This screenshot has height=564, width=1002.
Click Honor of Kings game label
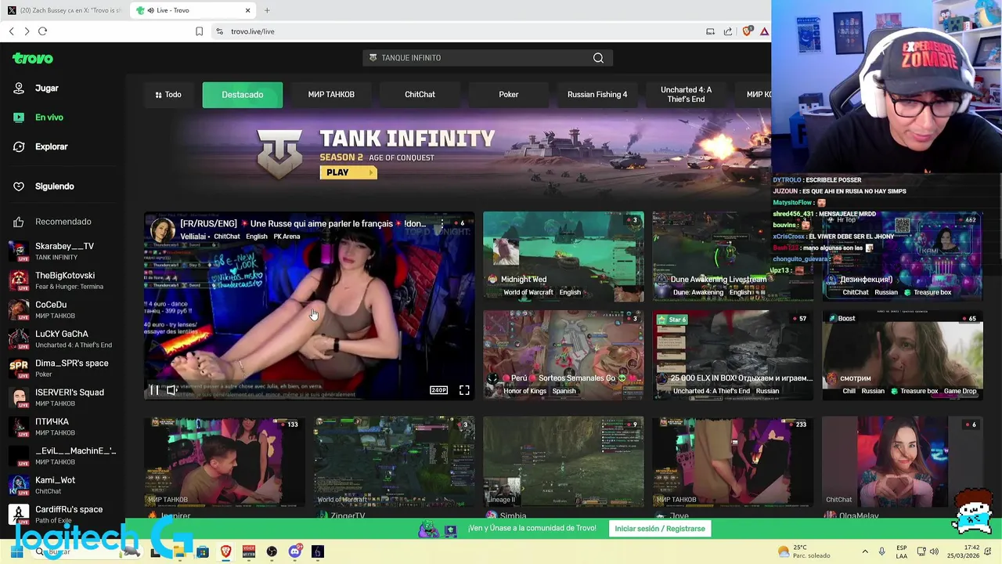pos(524,391)
